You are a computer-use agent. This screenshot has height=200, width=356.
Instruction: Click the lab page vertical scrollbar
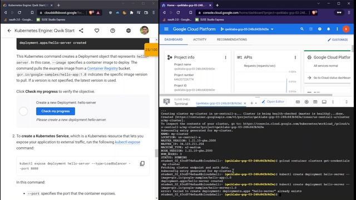tap(156, 153)
